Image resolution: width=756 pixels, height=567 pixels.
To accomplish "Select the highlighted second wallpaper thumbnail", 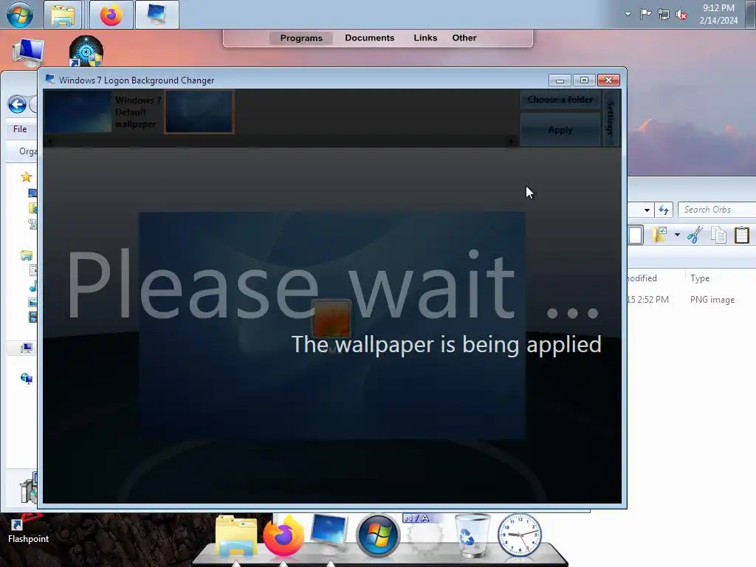I will [x=199, y=112].
